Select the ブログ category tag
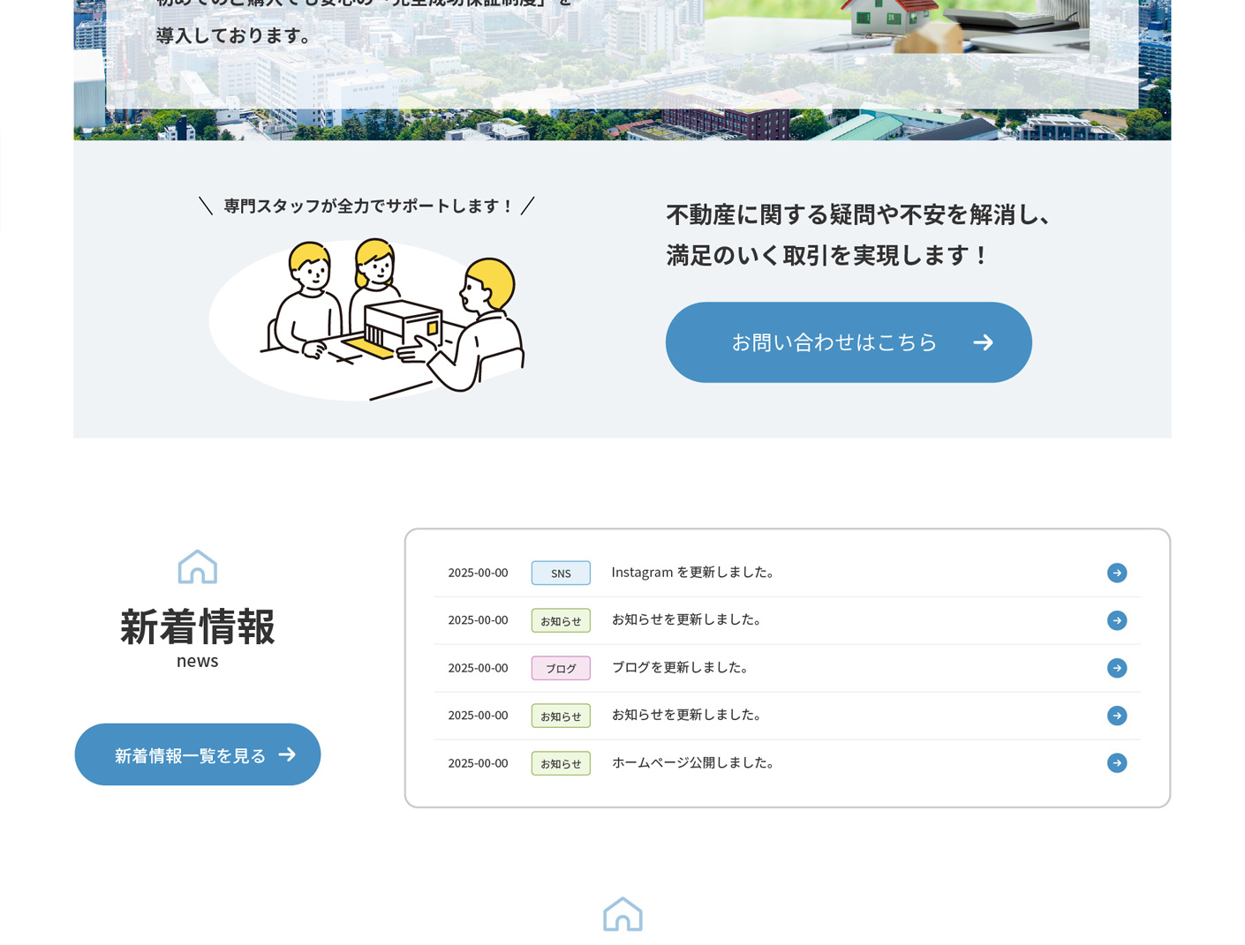 (560, 668)
